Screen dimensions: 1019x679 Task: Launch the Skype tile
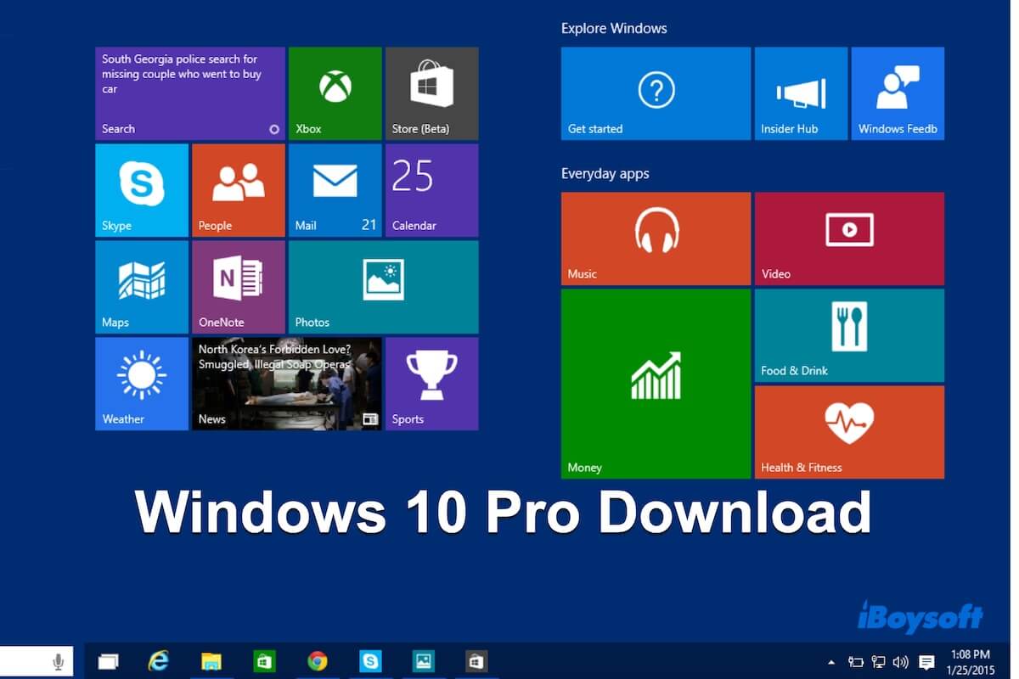point(141,190)
